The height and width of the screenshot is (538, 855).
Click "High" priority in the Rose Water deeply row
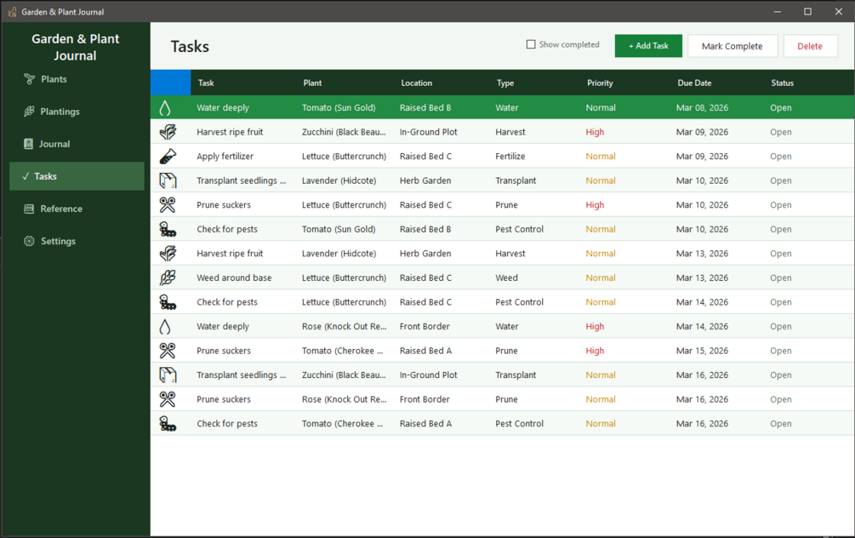(595, 326)
